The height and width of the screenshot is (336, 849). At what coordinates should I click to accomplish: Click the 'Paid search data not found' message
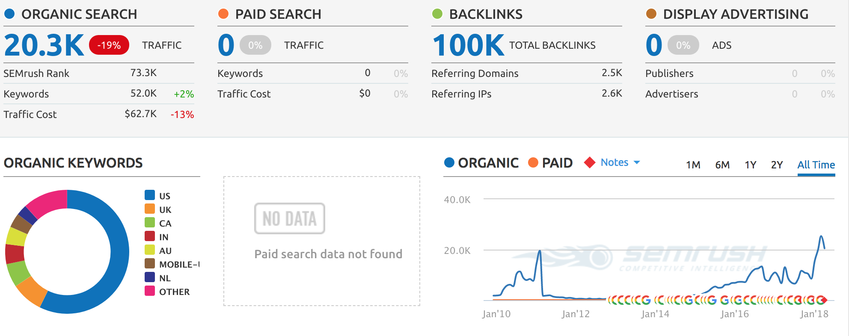tap(328, 254)
